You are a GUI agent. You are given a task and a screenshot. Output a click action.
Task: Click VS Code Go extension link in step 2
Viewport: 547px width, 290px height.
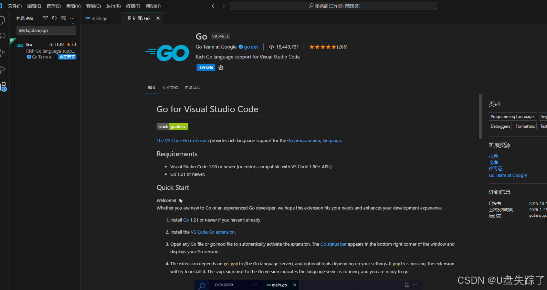[213, 232]
